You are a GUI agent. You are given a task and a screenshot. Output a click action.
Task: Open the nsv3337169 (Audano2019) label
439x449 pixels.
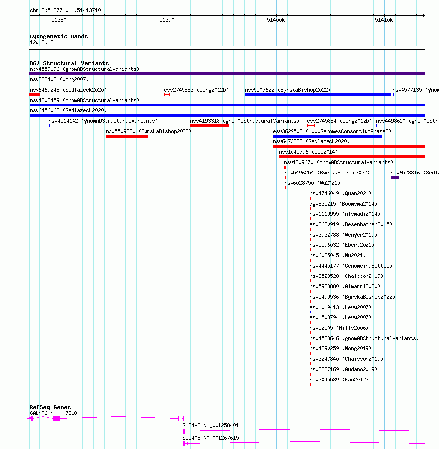(343, 369)
